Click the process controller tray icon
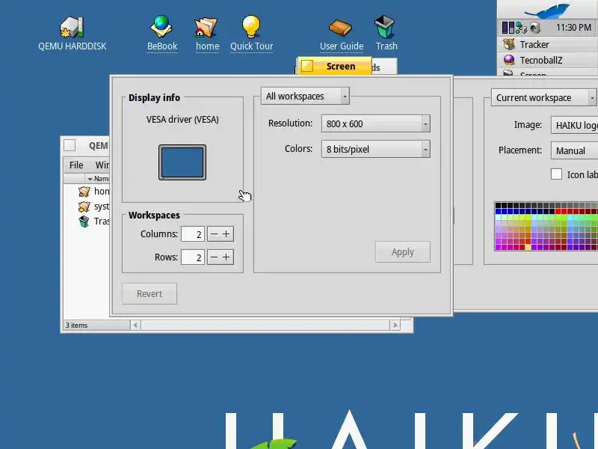The image size is (598, 449). (508, 28)
